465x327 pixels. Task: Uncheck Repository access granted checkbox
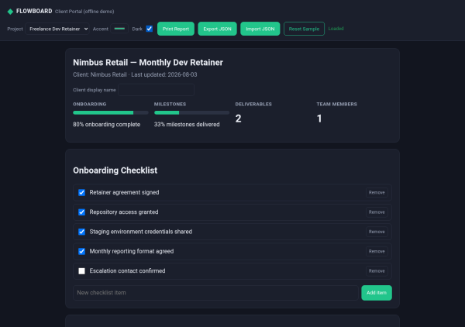(x=81, y=212)
